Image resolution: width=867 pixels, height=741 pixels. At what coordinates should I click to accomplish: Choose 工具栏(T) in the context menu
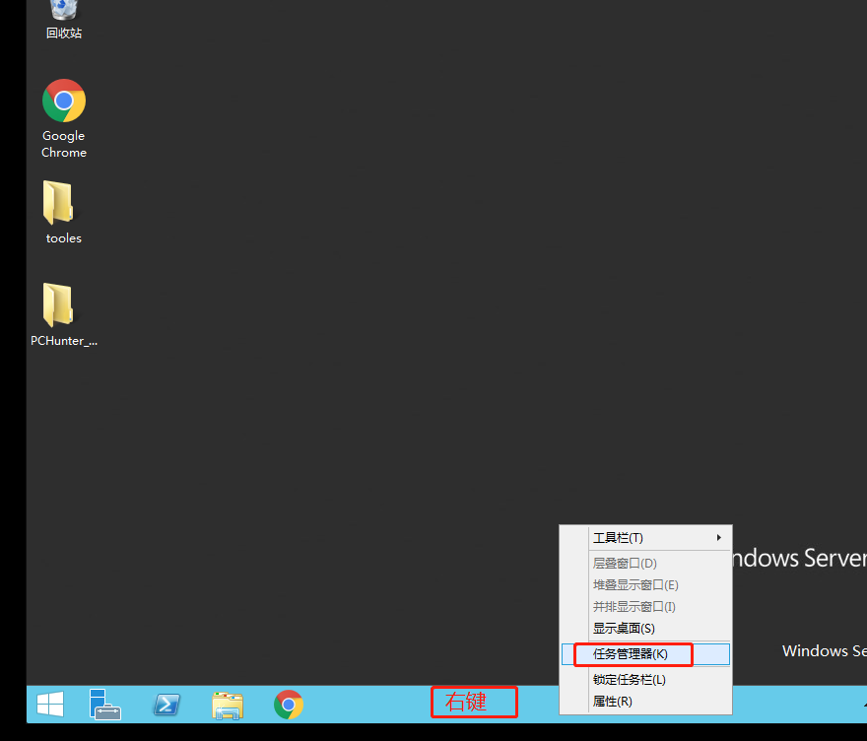[618, 538]
